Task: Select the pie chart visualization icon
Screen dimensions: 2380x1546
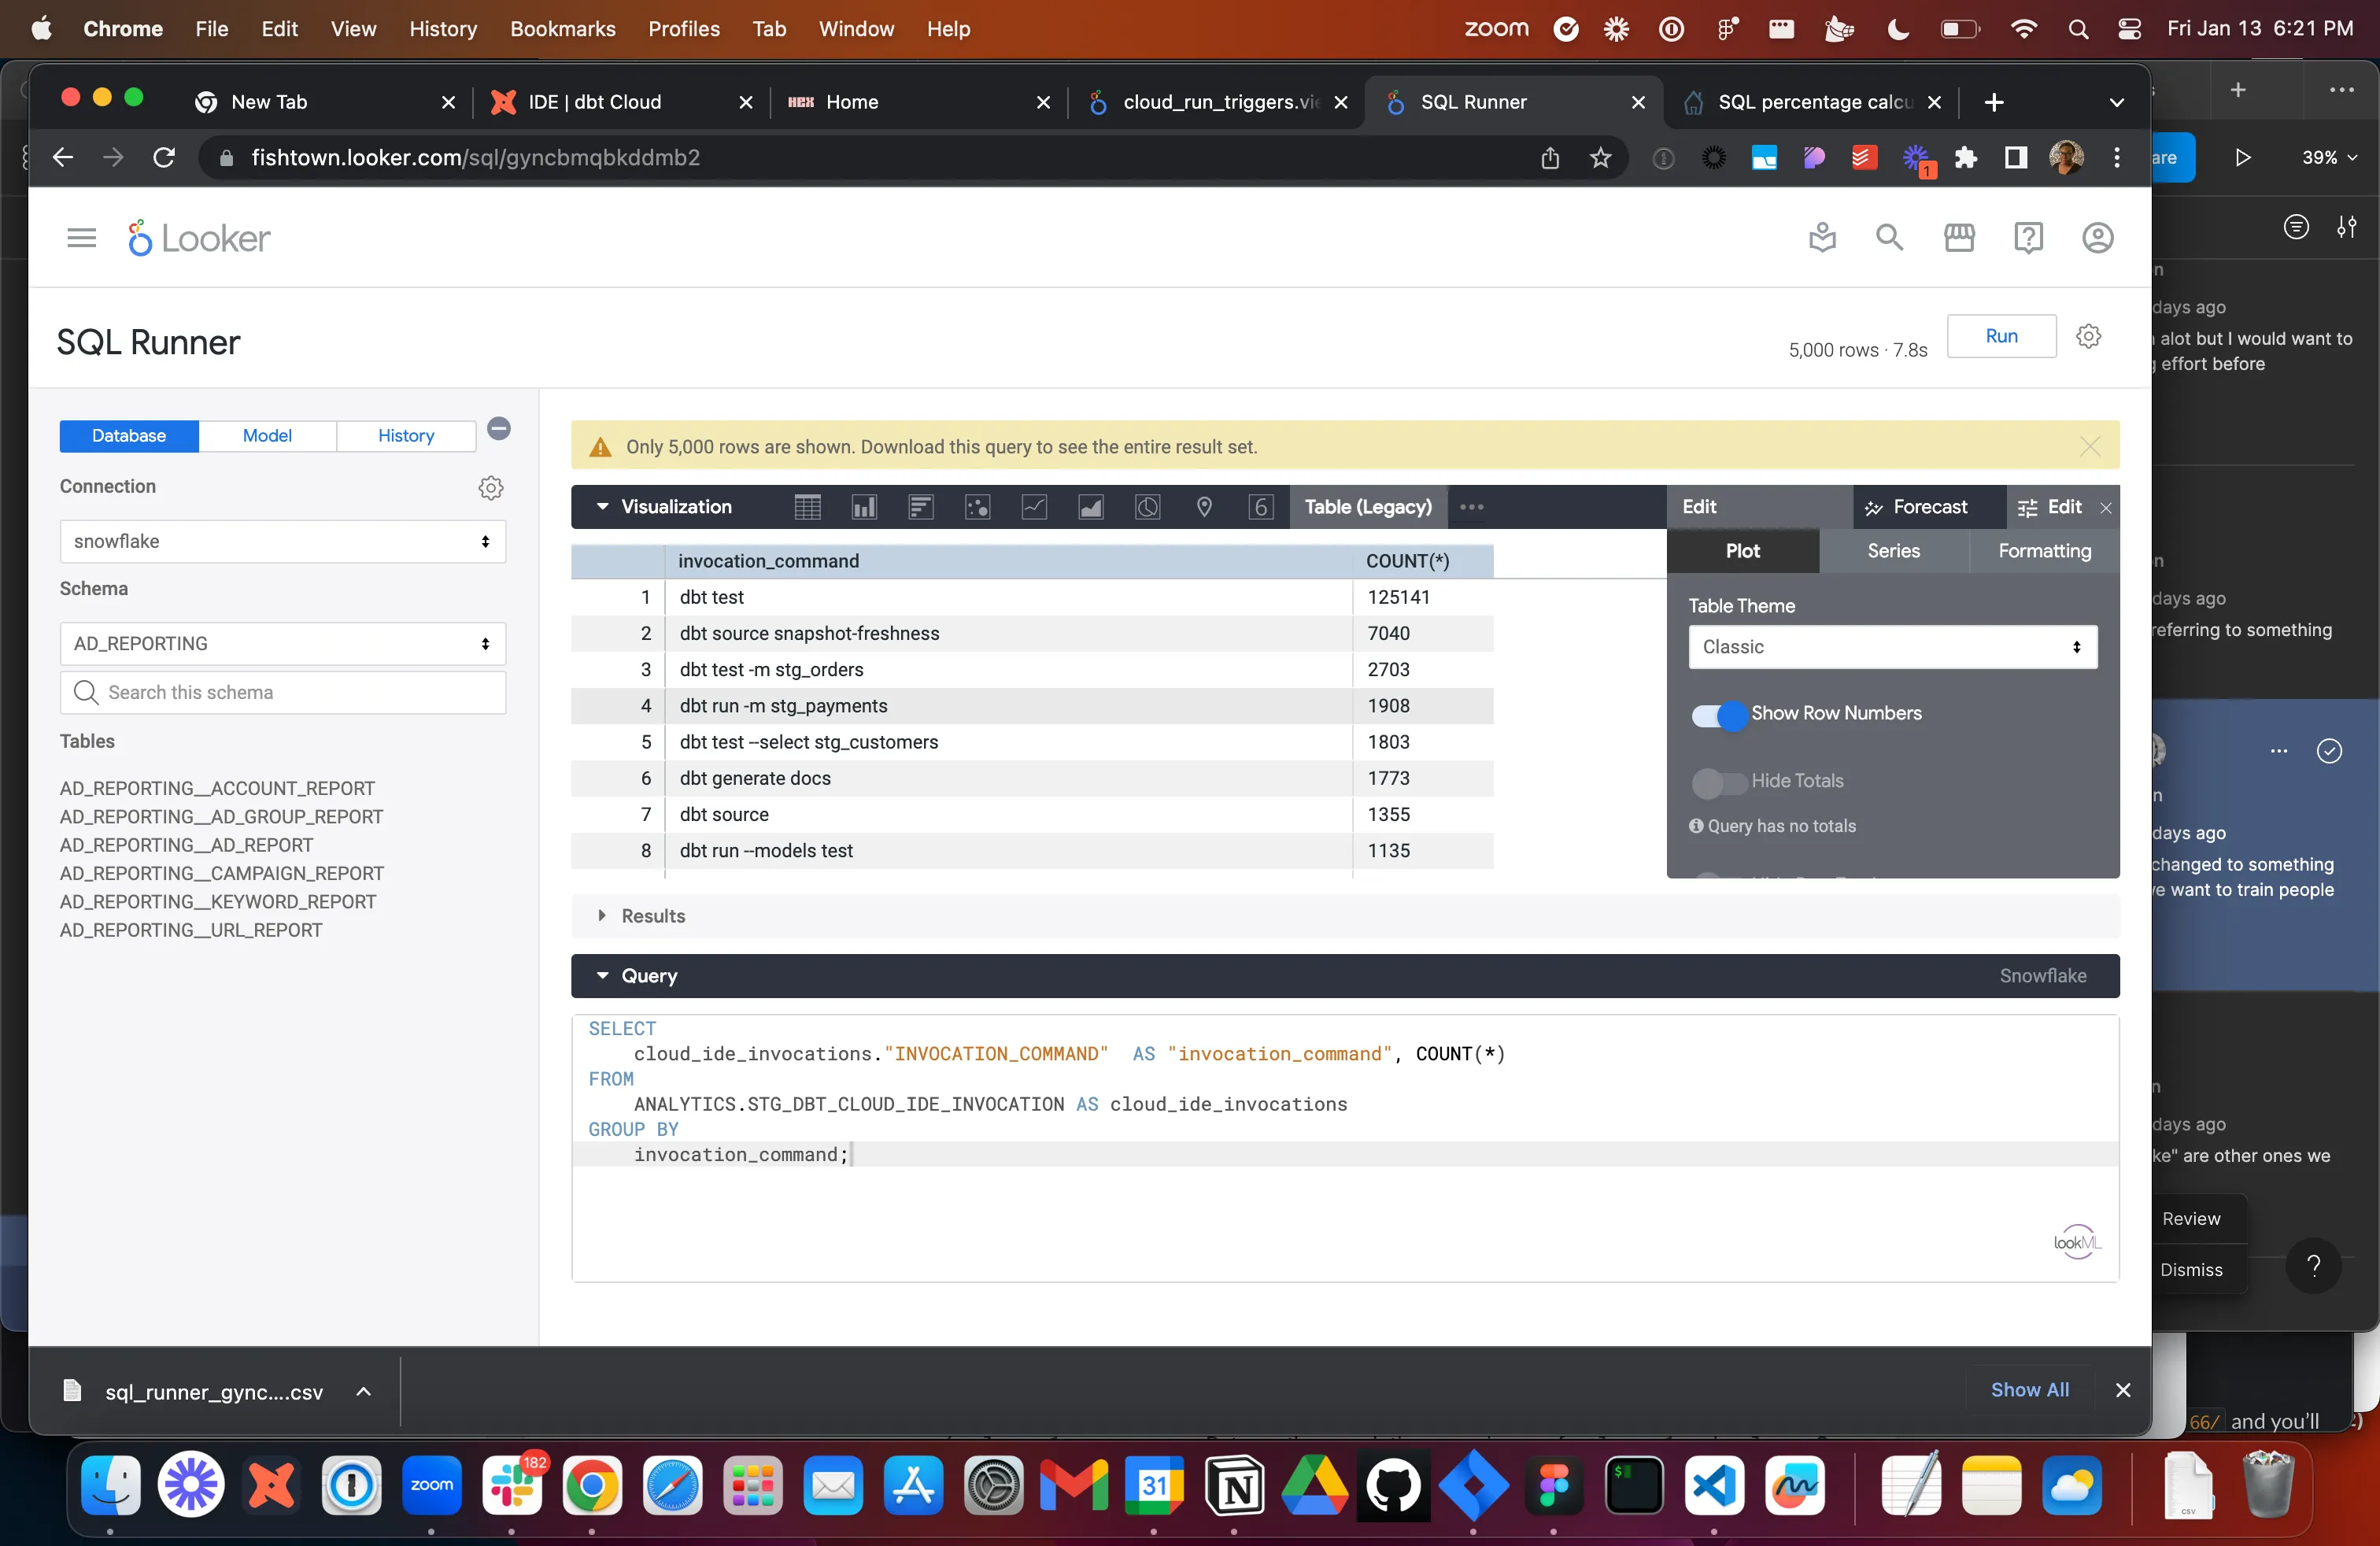Action: (x=1147, y=507)
